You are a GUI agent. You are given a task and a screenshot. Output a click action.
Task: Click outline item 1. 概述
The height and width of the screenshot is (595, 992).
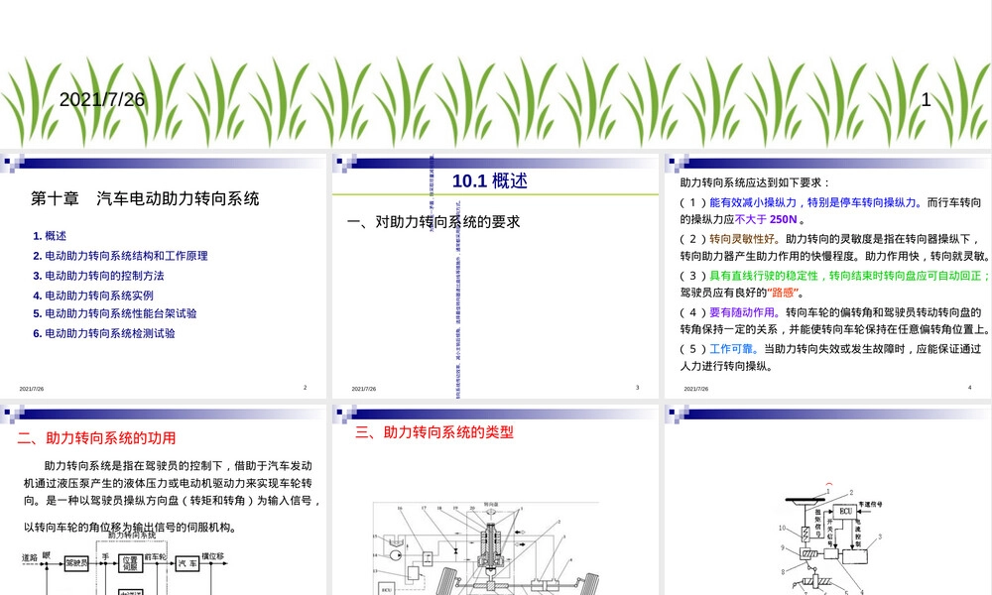click(x=50, y=236)
